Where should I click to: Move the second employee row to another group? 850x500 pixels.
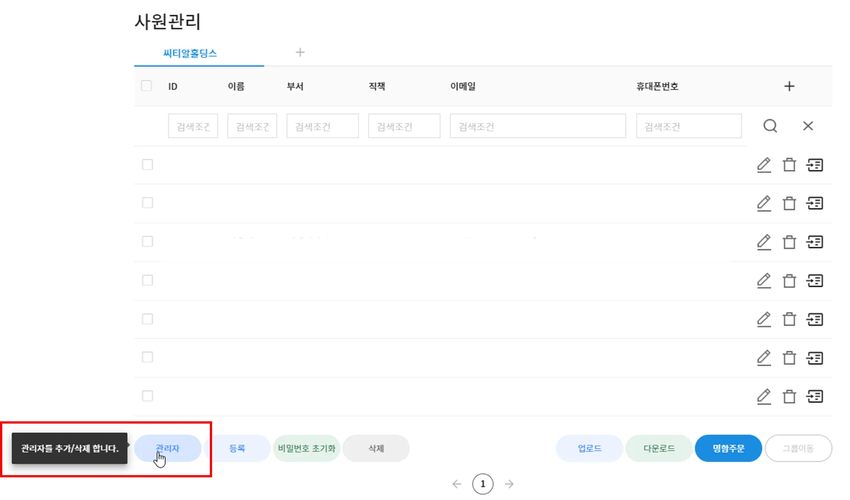pos(815,203)
